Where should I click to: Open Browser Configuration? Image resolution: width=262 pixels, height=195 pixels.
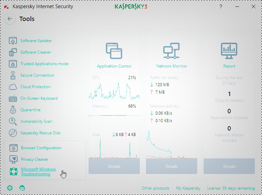tap(41, 148)
